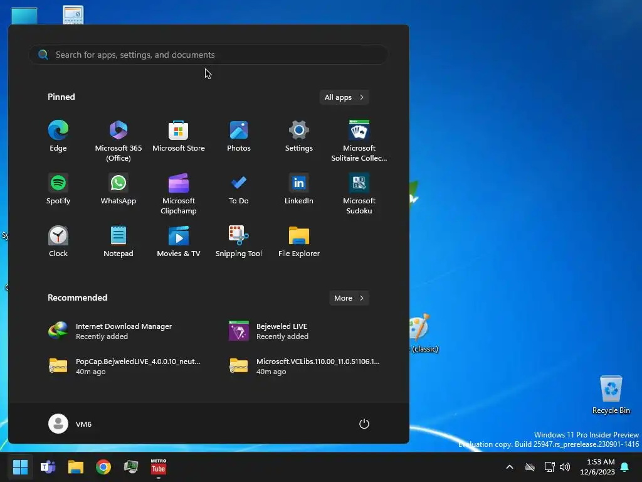Select the Paint (classic) desktop shortcut
The height and width of the screenshot is (482, 642).
point(424,333)
